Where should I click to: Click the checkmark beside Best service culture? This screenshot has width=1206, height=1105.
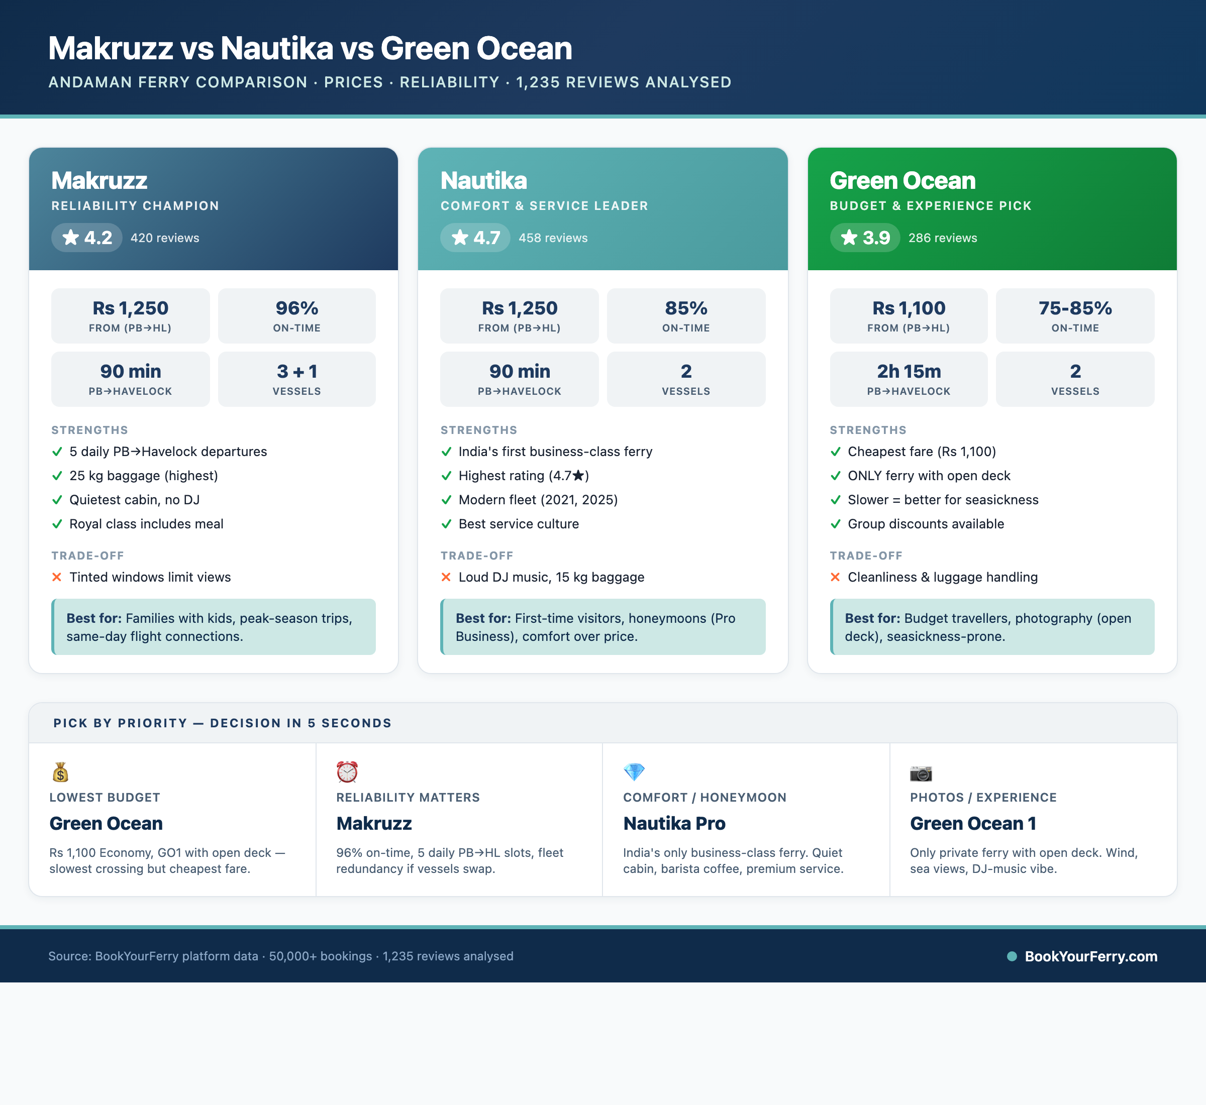tap(446, 524)
